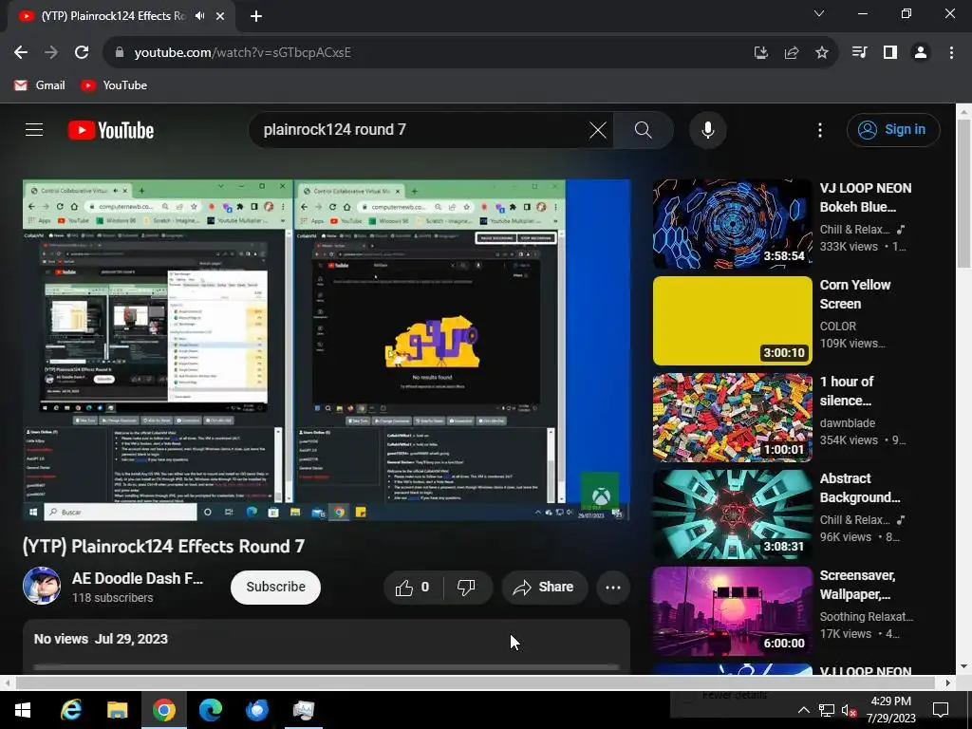The height and width of the screenshot is (729, 972).
Task: Open 1 hour of silence thumbnail
Action: 732,418
